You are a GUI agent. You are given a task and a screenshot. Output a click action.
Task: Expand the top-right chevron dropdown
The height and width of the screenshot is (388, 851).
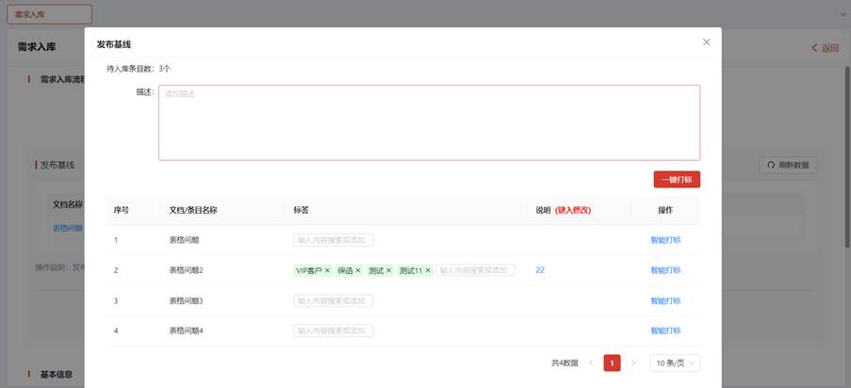[x=843, y=15]
